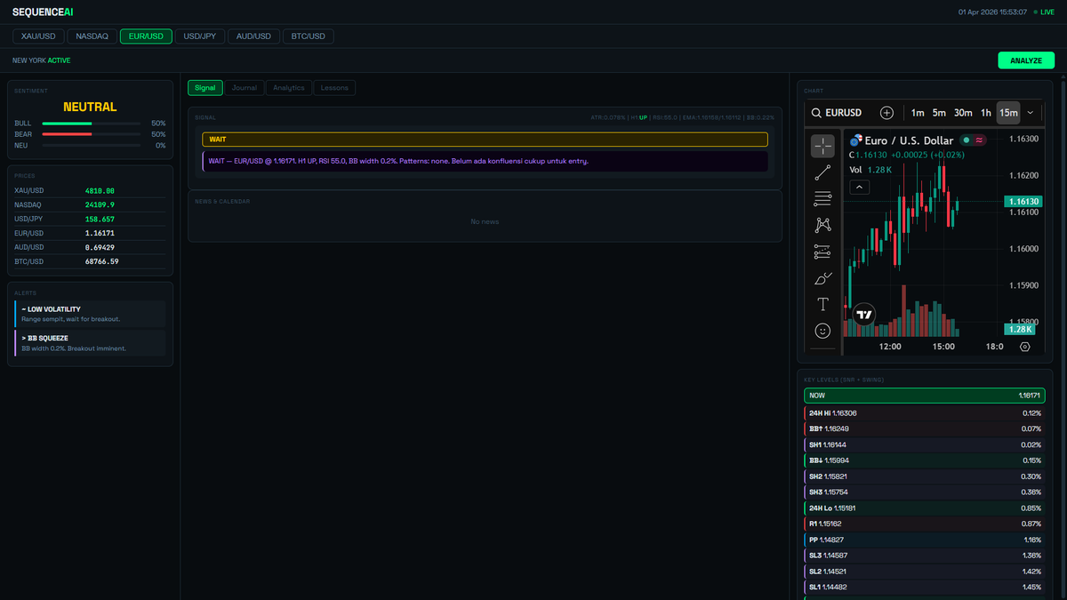
Task: Click the 24H Lo 1.15181 level row
Action: point(925,508)
